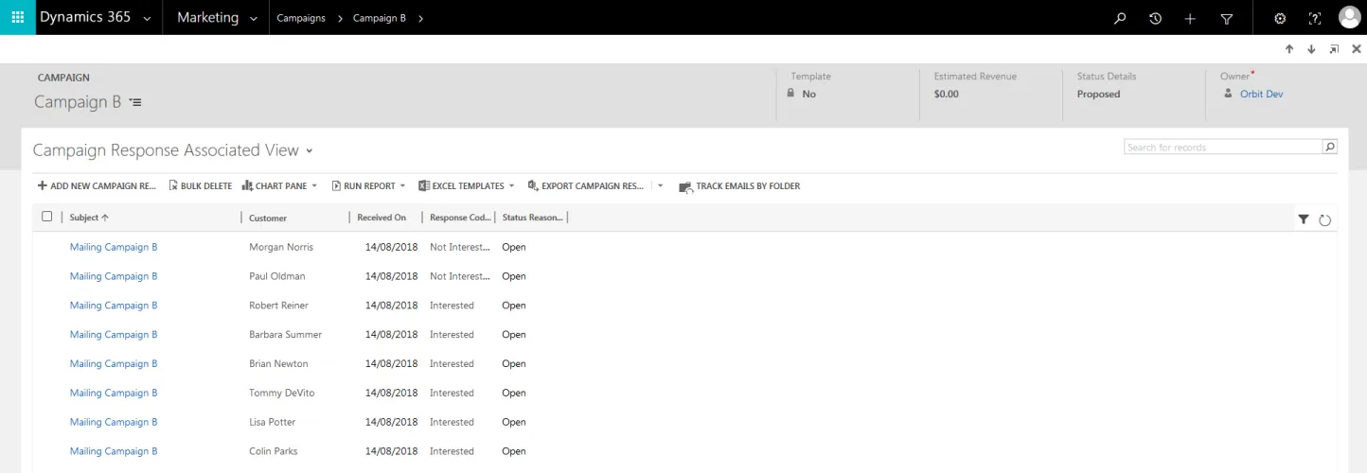Open the Orbit Dev owner link
1367x473 pixels.
1261,94
